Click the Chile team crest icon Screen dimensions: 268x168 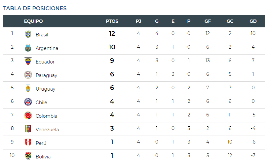point(28,102)
